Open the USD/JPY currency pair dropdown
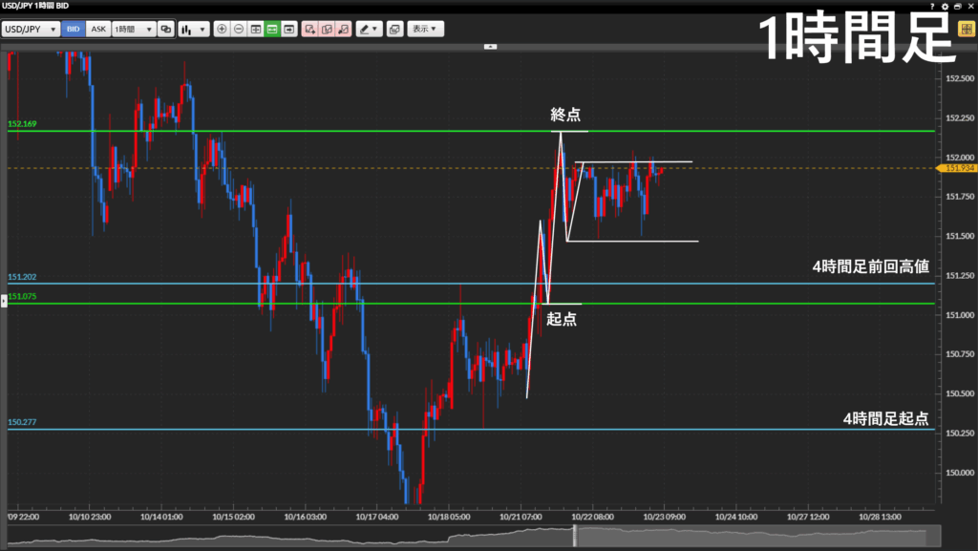The image size is (978, 551). pos(31,29)
